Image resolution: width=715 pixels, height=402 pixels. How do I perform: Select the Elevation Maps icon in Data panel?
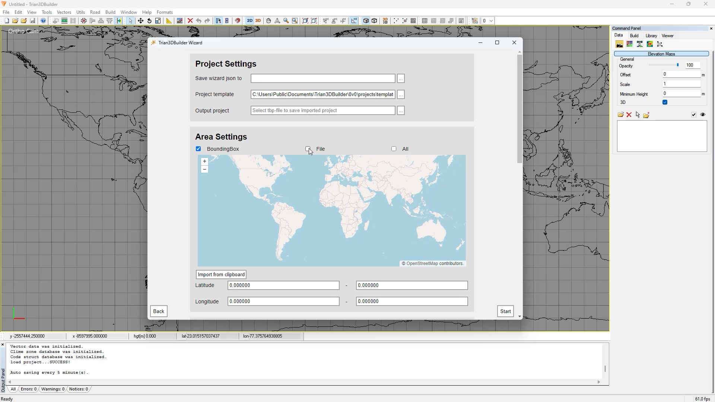click(619, 44)
